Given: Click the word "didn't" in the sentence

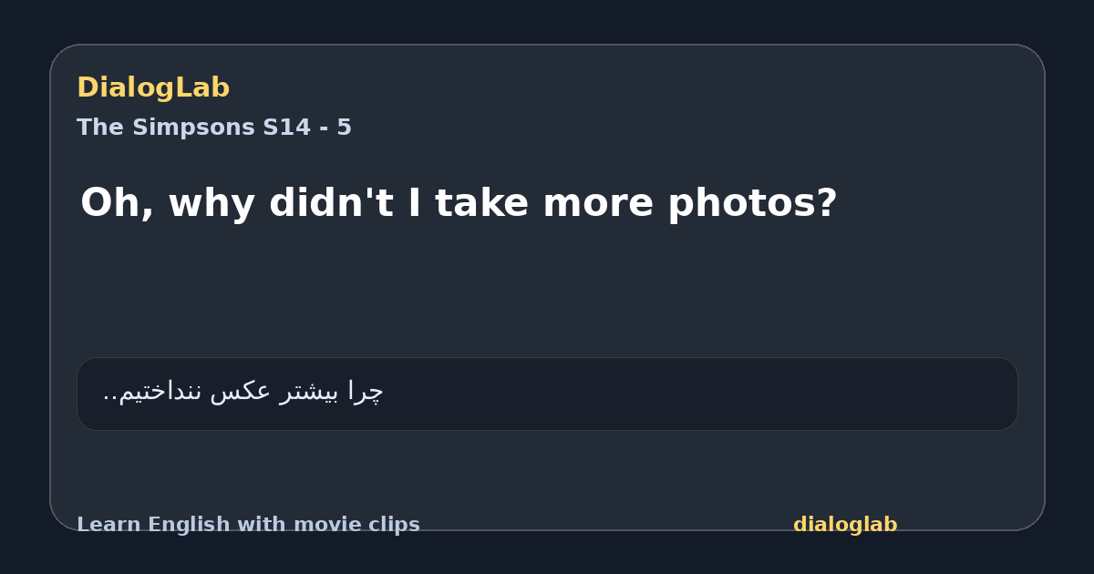Looking at the screenshot, I should point(331,202).
